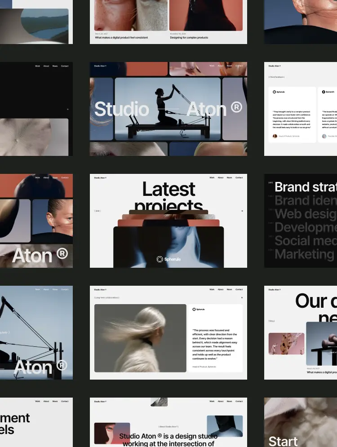This screenshot has width=337, height=447.
Task: Select 'Brand strat' in the services list
Action: 306,187
